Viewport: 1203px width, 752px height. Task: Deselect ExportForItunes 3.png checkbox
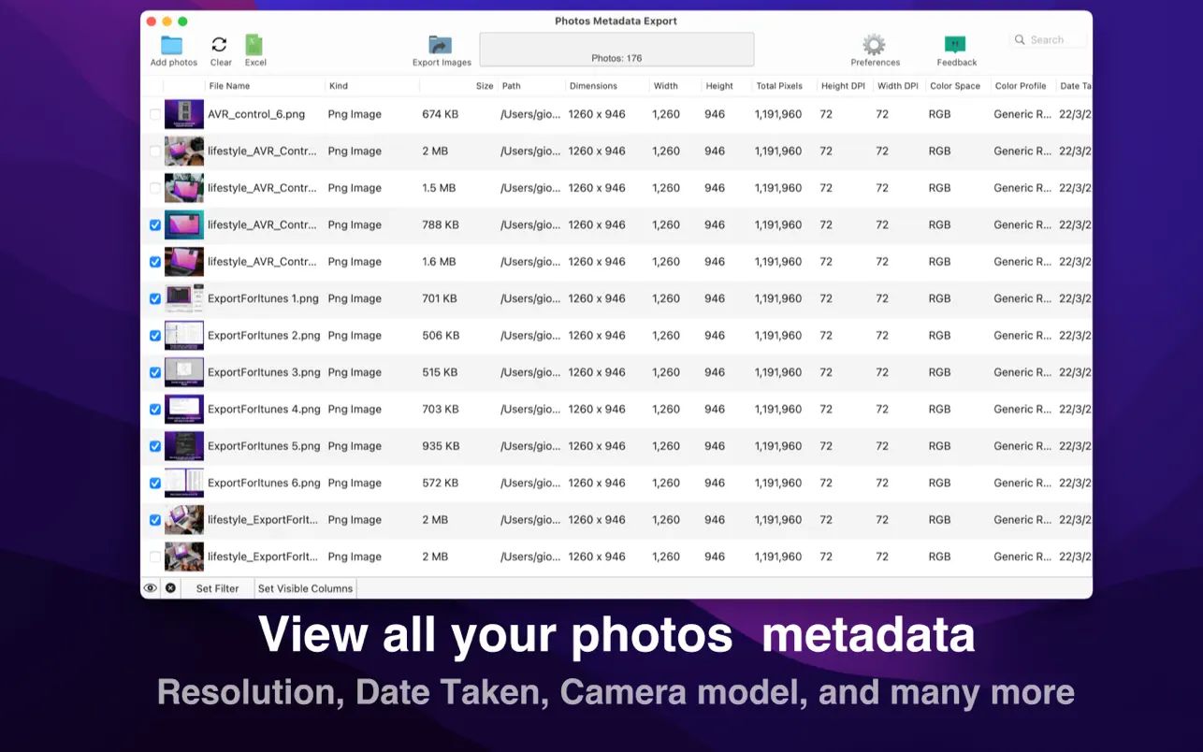pyautogui.click(x=154, y=372)
